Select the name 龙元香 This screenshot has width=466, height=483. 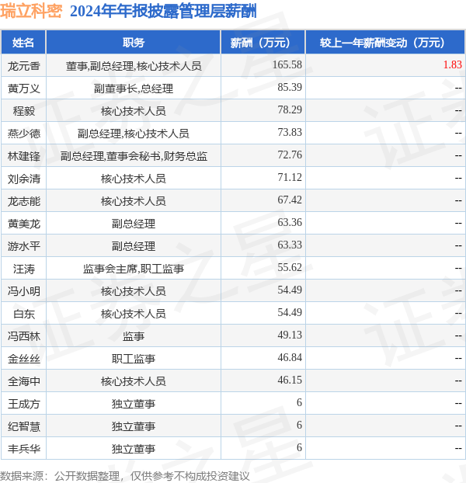click(24, 66)
